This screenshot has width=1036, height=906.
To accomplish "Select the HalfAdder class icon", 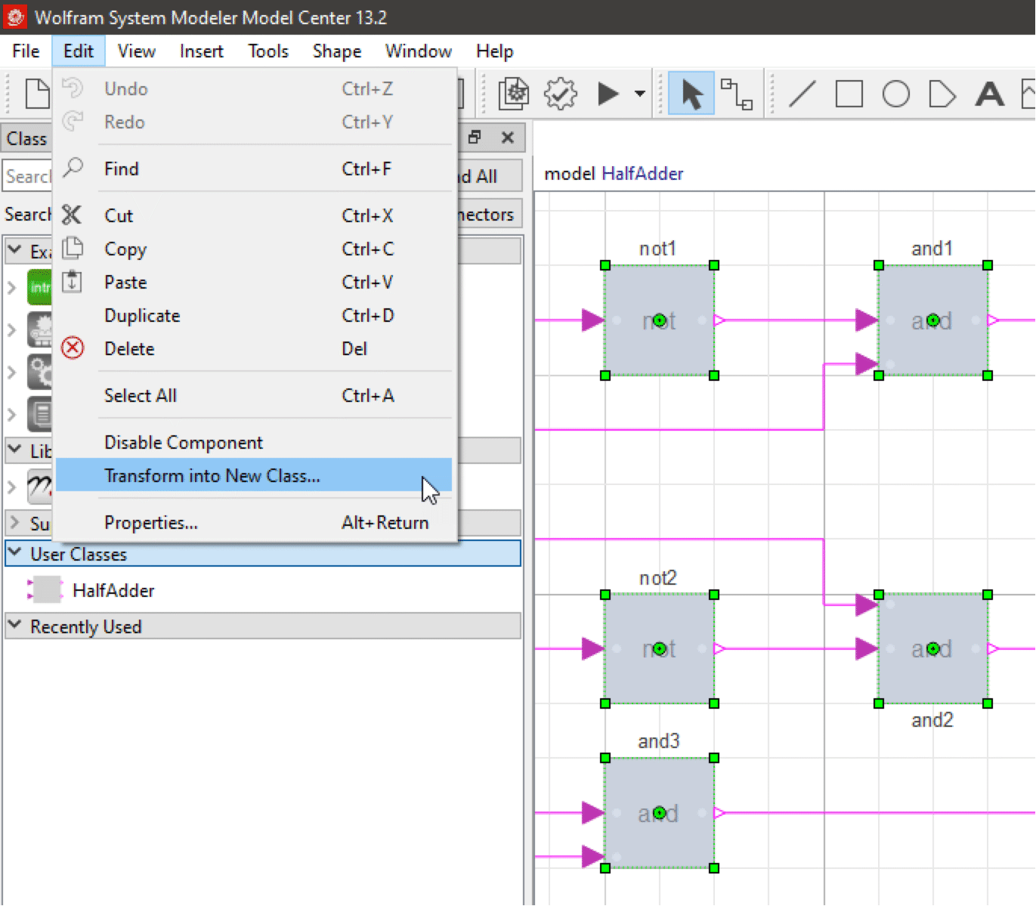I will click(x=46, y=589).
